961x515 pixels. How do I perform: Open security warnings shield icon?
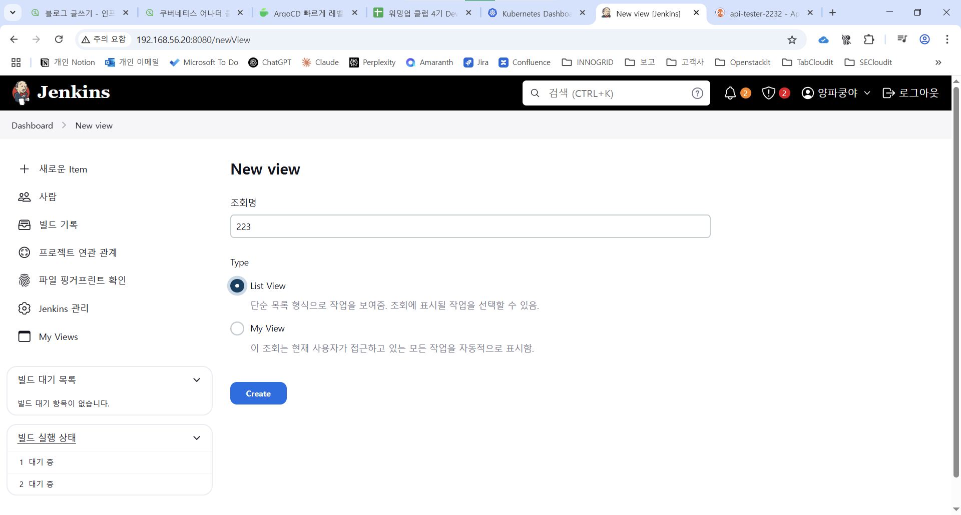click(768, 93)
